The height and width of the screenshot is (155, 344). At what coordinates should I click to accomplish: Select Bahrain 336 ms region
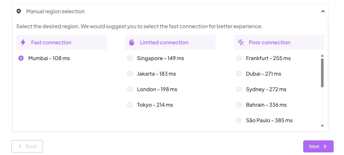(239, 105)
